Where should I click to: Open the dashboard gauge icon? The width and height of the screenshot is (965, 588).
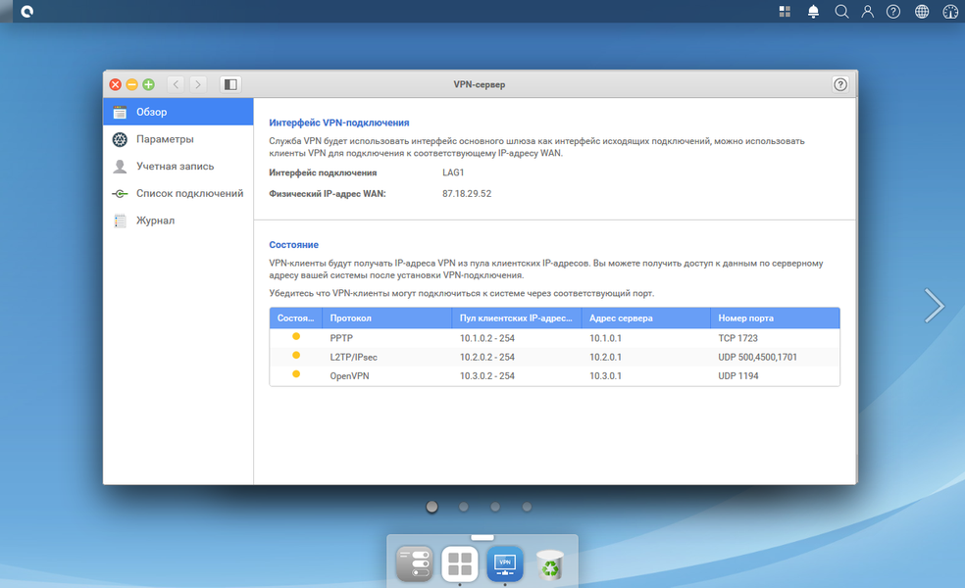950,11
